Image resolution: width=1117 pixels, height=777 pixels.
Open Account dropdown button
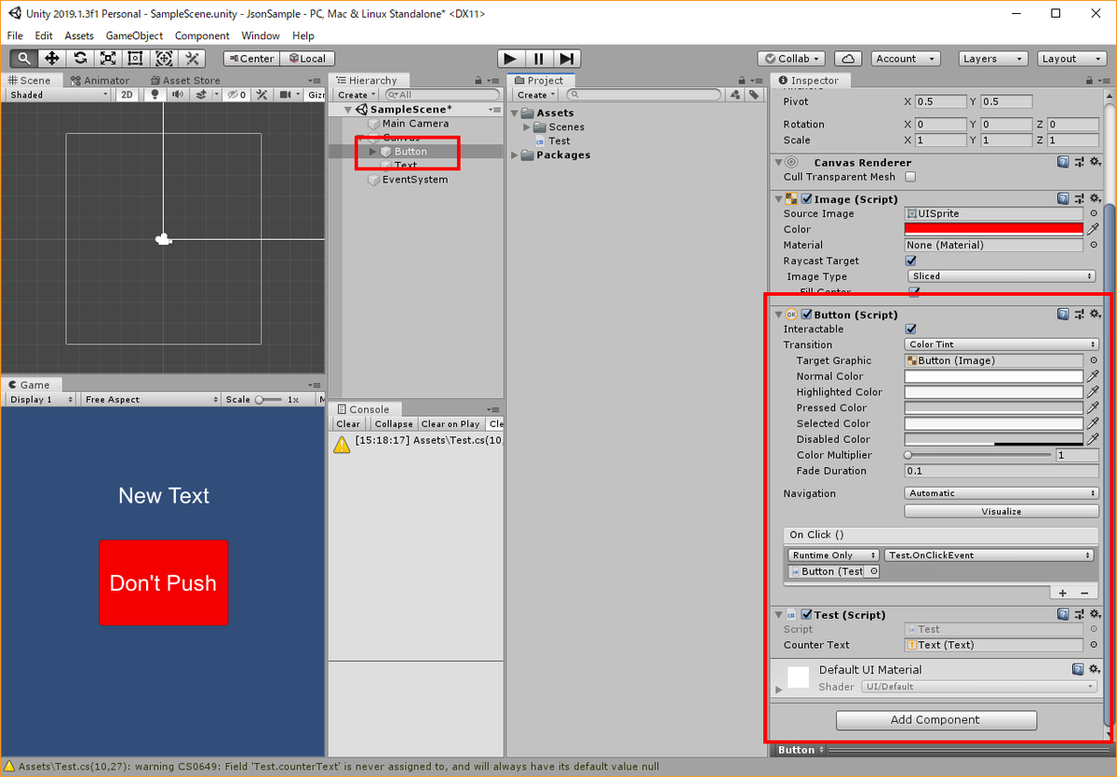[904, 59]
